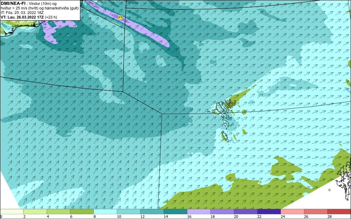Click the DMI/NEA-FI title text
The image size is (351, 219).
pyautogui.click(x=13, y=3)
